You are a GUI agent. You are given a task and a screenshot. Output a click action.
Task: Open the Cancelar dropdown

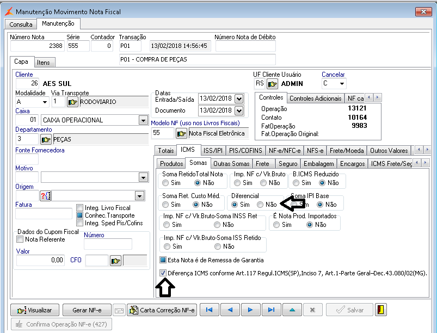point(342,84)
